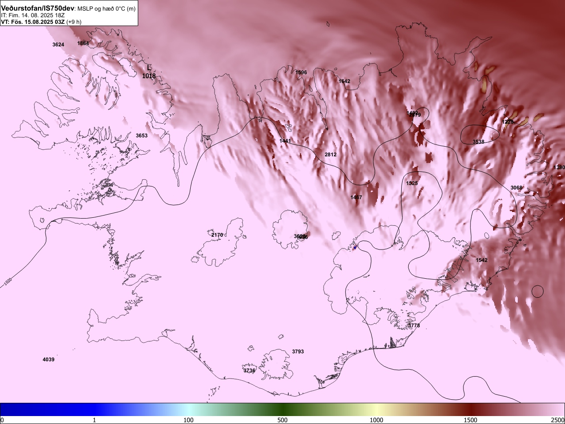The height and width of the screenshot is (424, 565).
Task: Click the 1000 tick on the color scale
Action: pos(377,420)
